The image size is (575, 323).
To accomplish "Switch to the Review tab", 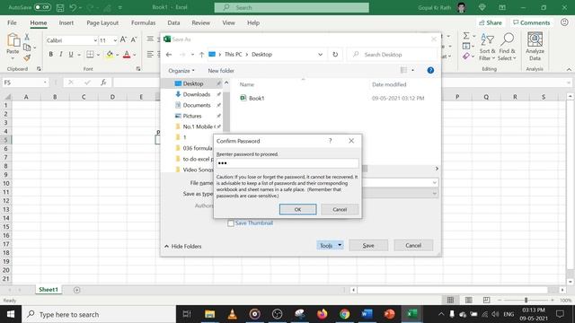I will tap(200, 22).
